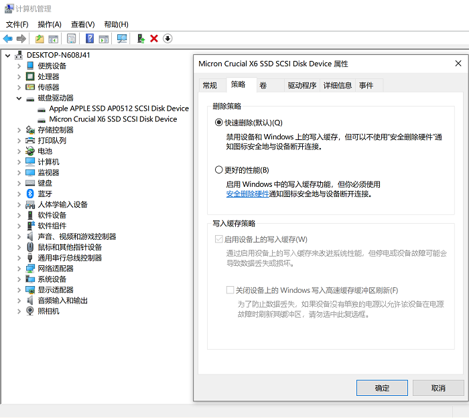
Task: Expand the 人体学输入设备 tree node
Action: [19, 204]
